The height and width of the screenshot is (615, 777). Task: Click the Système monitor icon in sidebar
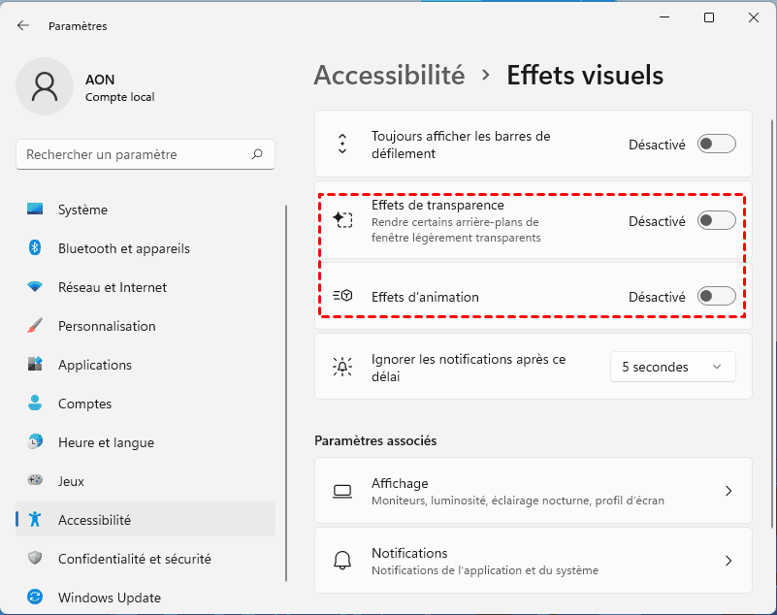click(x=35, y=210)
